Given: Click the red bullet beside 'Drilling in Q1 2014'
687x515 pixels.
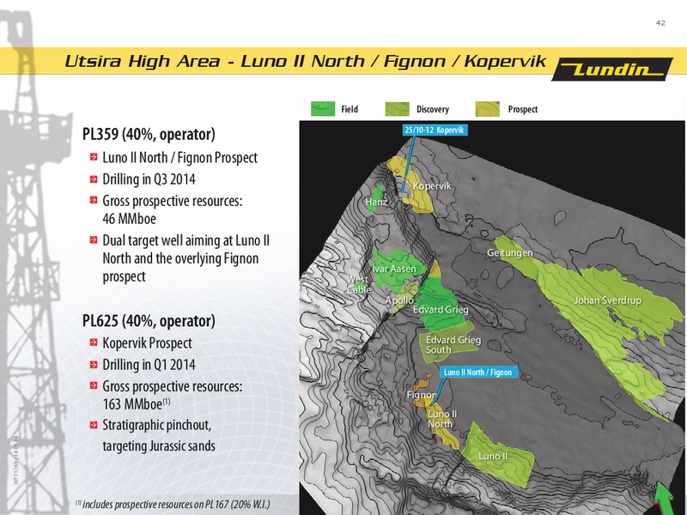Looking at the screenshot, I should [94, 364].
